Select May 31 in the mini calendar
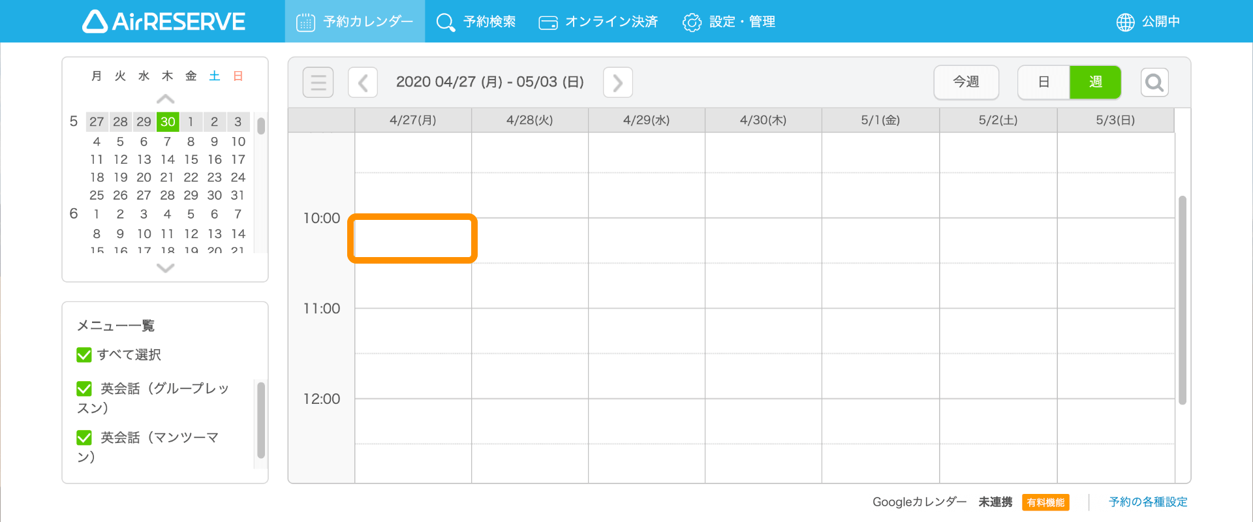Screen dimensions: 1253x522 click(238, 195)
